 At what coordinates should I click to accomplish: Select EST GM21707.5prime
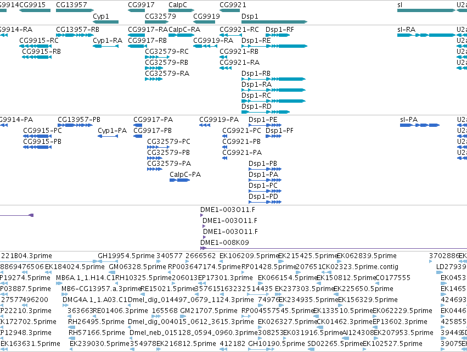click(184, 316)
